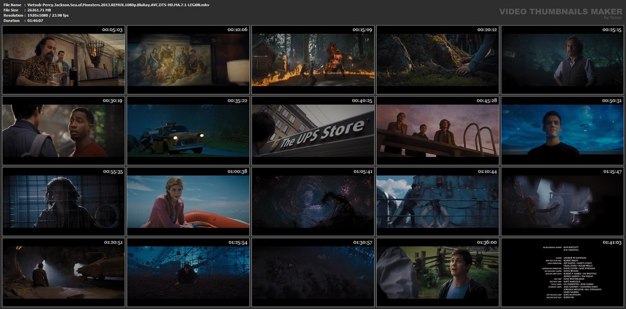Select the thumbnail at 01:15:47
This screenshot has height=309, width=626.
click(x=562, y=201)
